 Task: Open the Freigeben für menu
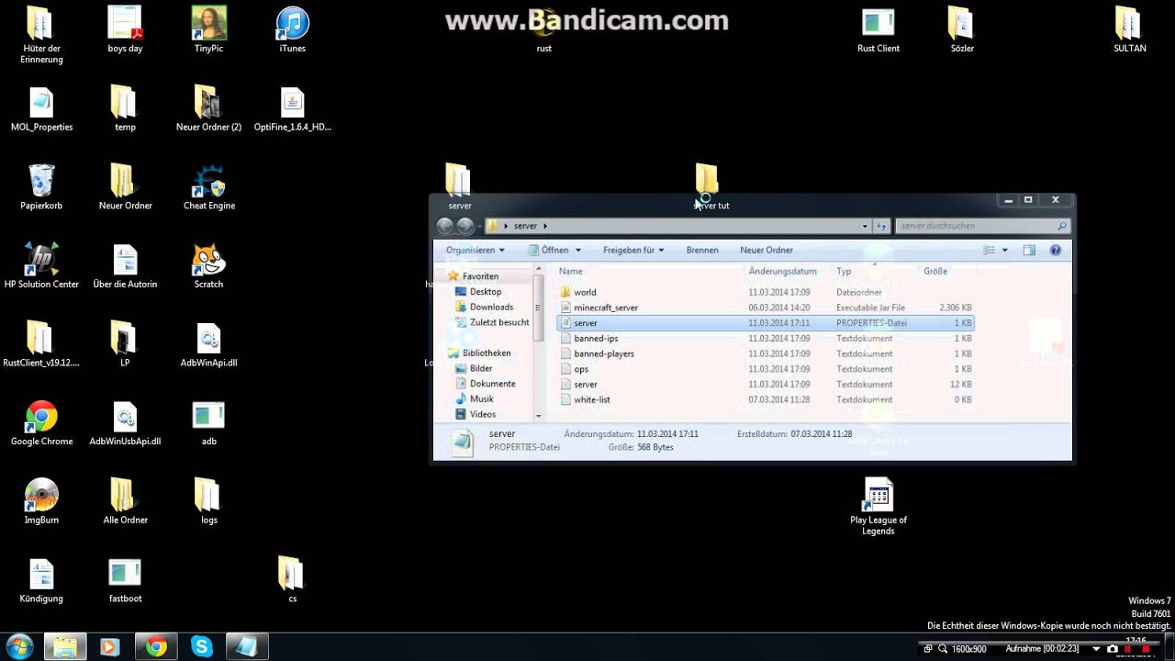pyautogui.click(x=633, y=250)
